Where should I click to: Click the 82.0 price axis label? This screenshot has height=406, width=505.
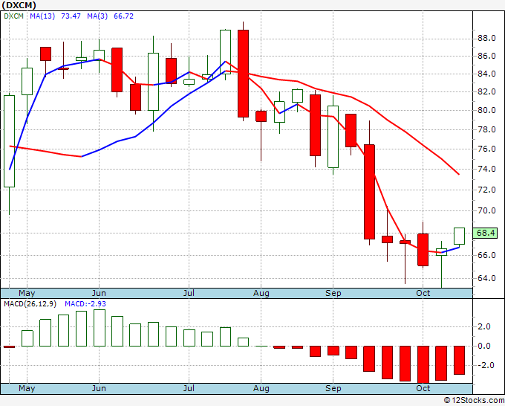pos(486,91)
